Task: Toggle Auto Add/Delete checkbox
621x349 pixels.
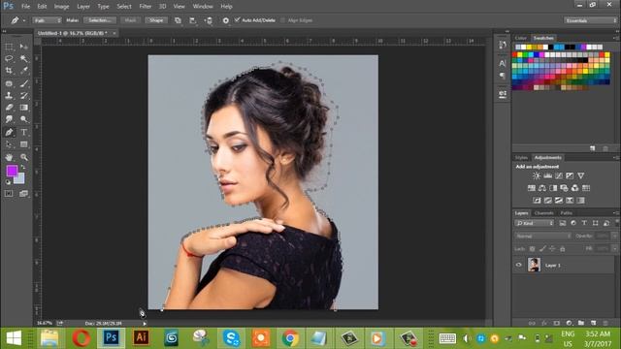Action: click(x=237, y=19)
